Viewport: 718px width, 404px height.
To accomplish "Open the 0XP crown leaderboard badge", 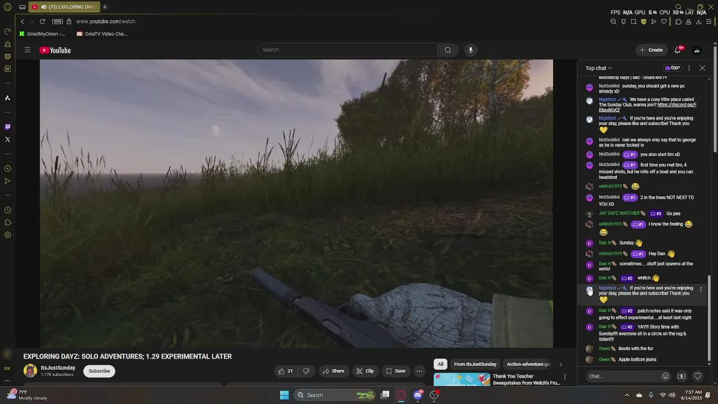I will coord(672,68).
